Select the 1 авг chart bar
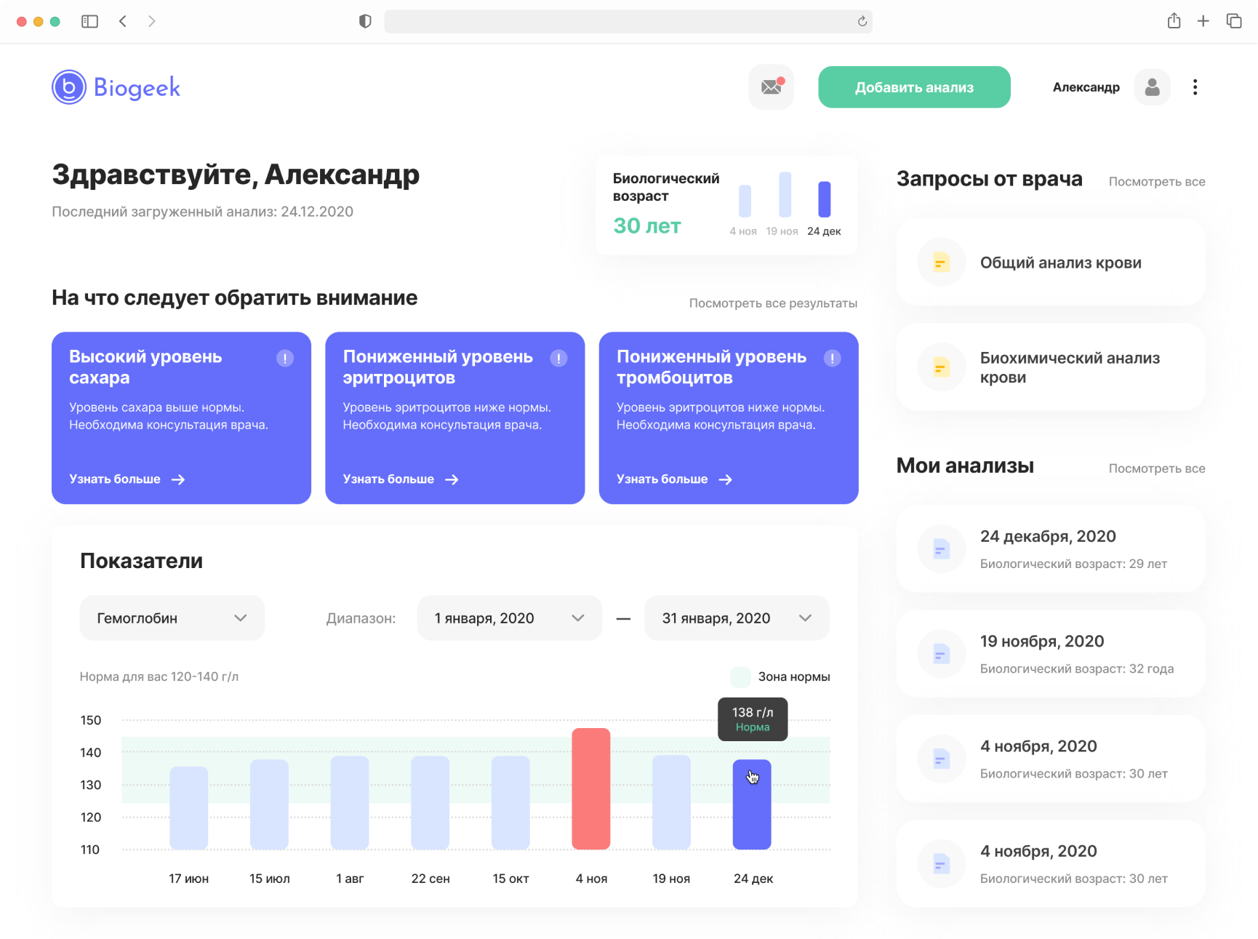The width and height of the screenshot is (1258, 939). [x=350, y=803]
